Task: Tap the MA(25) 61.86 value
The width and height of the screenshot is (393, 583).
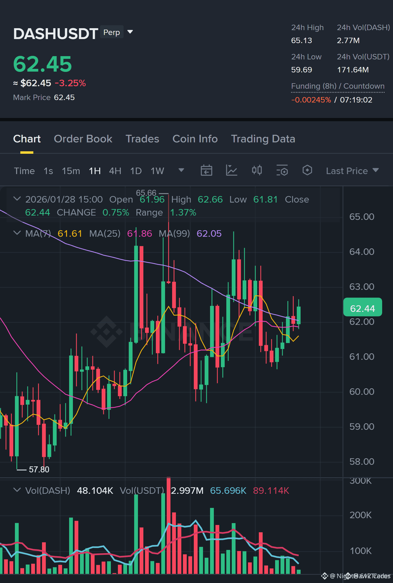Action: tap(140, 233)
